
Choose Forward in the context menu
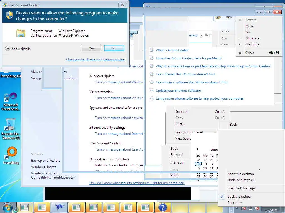tap(176, 155)
